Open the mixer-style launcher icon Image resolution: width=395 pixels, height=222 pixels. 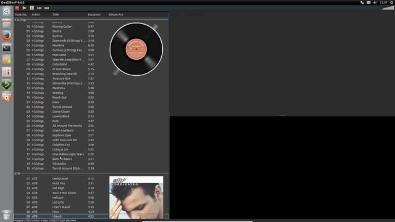[x=7, y=72]
